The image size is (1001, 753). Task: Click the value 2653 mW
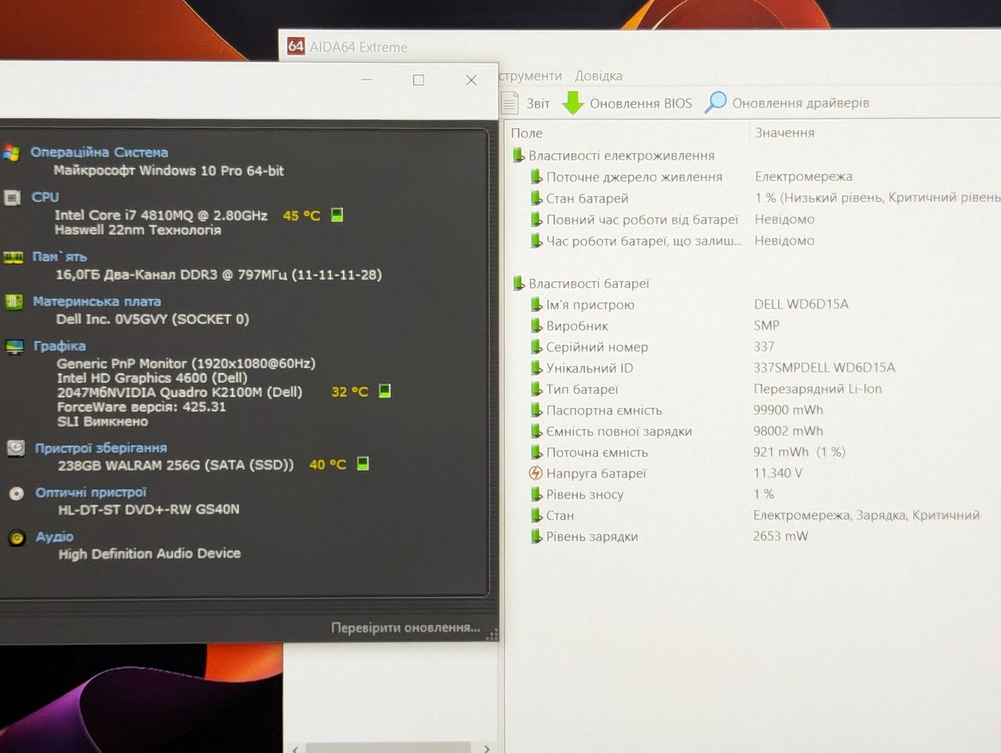[780, 536]
